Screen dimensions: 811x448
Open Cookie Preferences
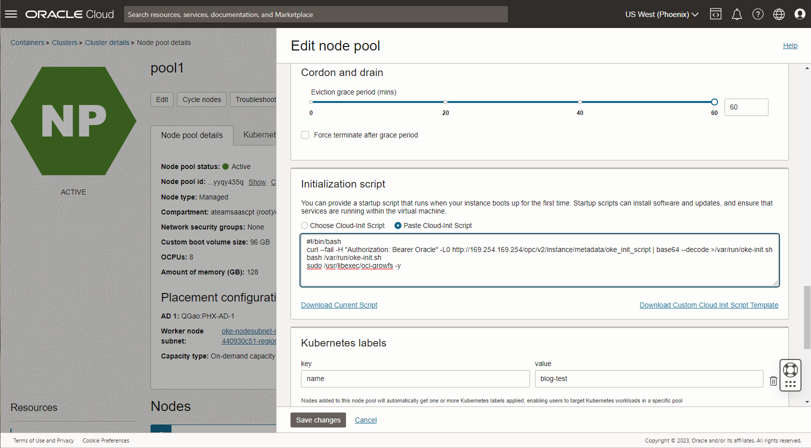[x=106, y=440]
